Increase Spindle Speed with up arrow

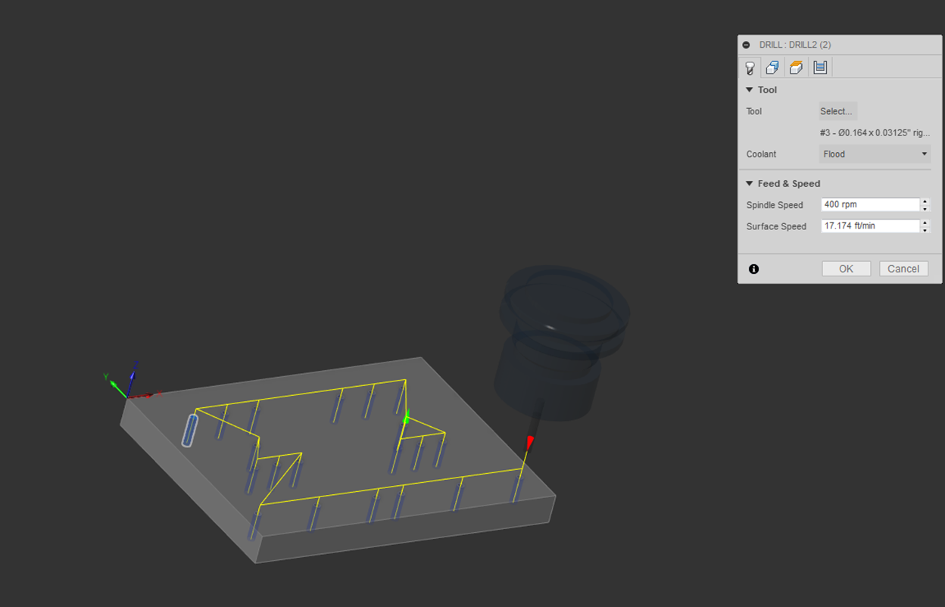(925, 201)
